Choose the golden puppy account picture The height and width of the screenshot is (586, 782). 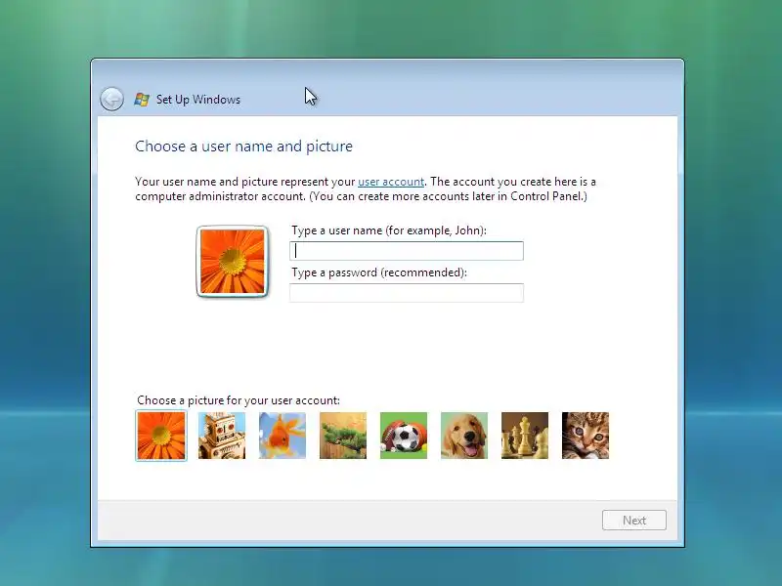click(464, 436)
